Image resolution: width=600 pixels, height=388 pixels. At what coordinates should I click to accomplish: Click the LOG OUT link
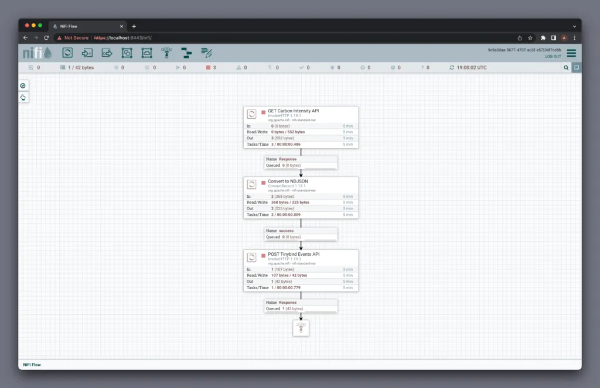[553, 57]
